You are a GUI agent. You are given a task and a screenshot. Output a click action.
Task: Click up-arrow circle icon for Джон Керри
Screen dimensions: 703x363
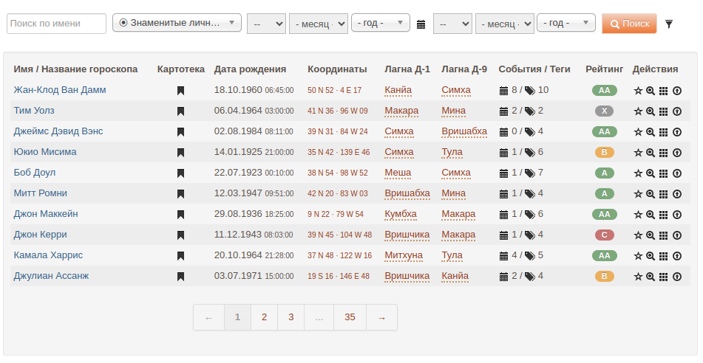point(677,235)
